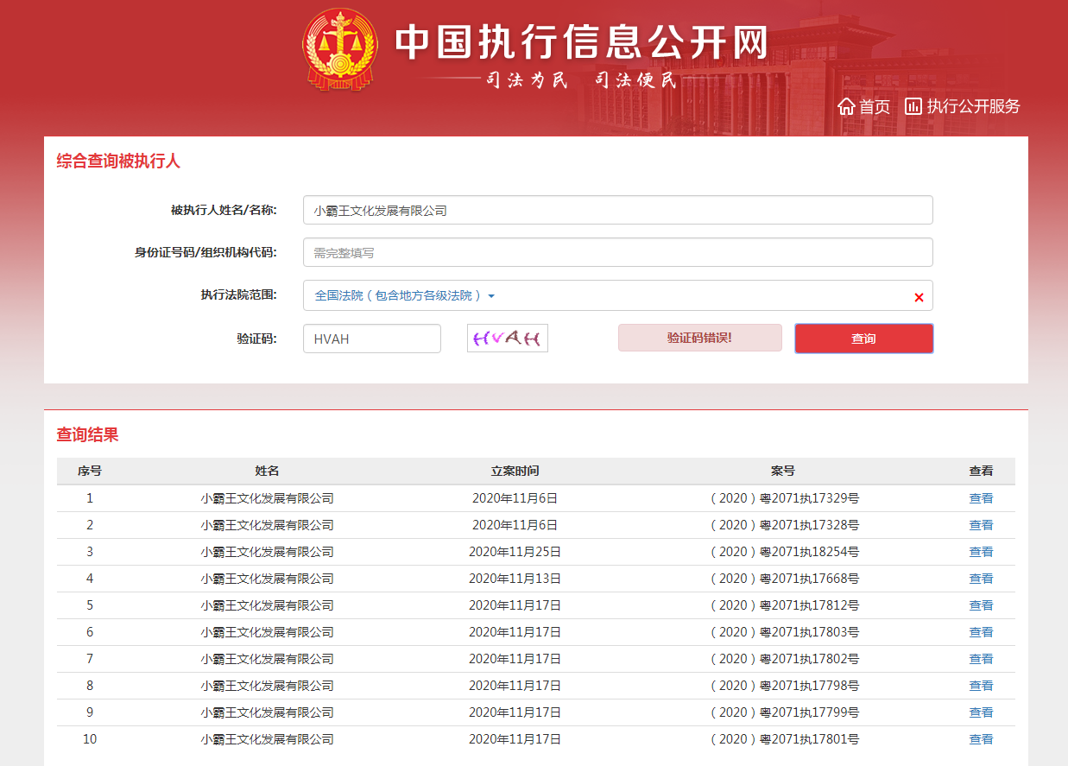1068x766 pixels.
Task: Click the captcha image to refresh it
Action: (x=507, y=338)
